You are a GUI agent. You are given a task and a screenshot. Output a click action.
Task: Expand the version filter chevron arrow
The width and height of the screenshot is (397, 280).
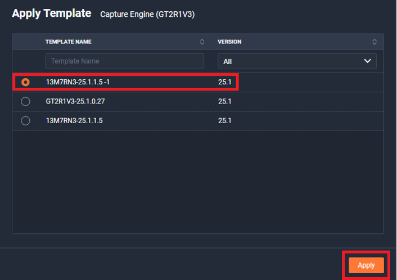(x=367, y=61)
